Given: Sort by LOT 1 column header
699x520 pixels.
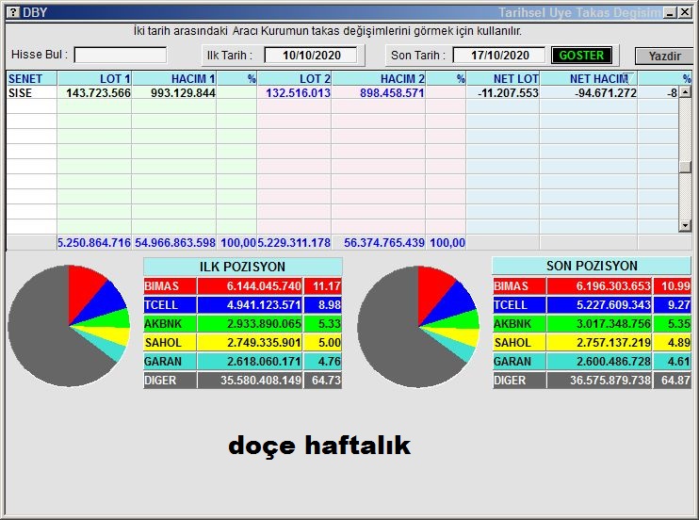Looking at the screenshot, I should [x=94, y=78].
